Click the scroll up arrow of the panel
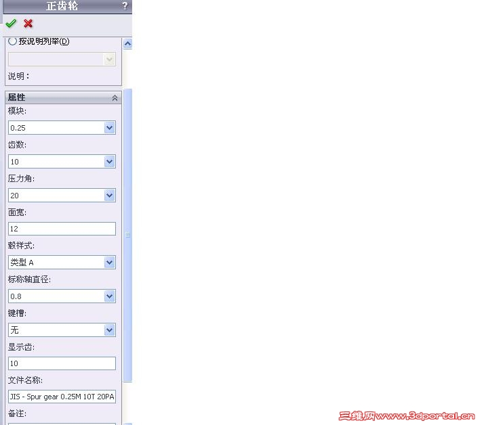 tap(127, 44)
